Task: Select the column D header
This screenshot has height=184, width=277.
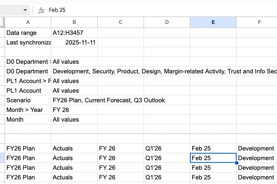Action: coord(167,22)
